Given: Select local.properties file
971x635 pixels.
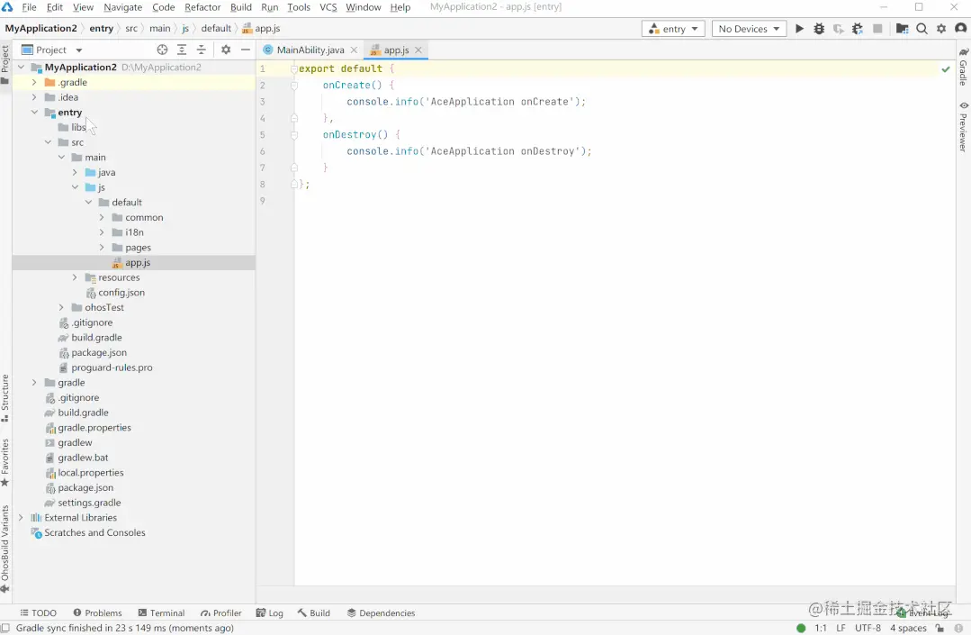Looking at the screenshot, I should (90, 473).
